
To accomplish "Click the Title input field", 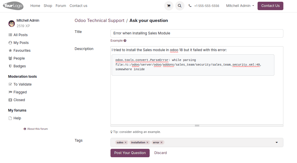I will pos(197,33).
